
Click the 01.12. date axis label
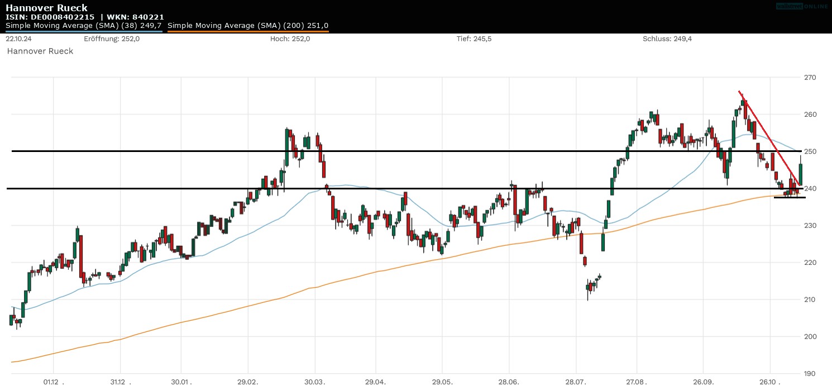[52, 382]
